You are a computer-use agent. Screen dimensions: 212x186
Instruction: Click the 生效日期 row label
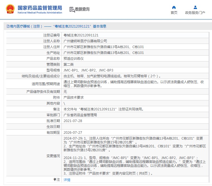click(53, 127)
